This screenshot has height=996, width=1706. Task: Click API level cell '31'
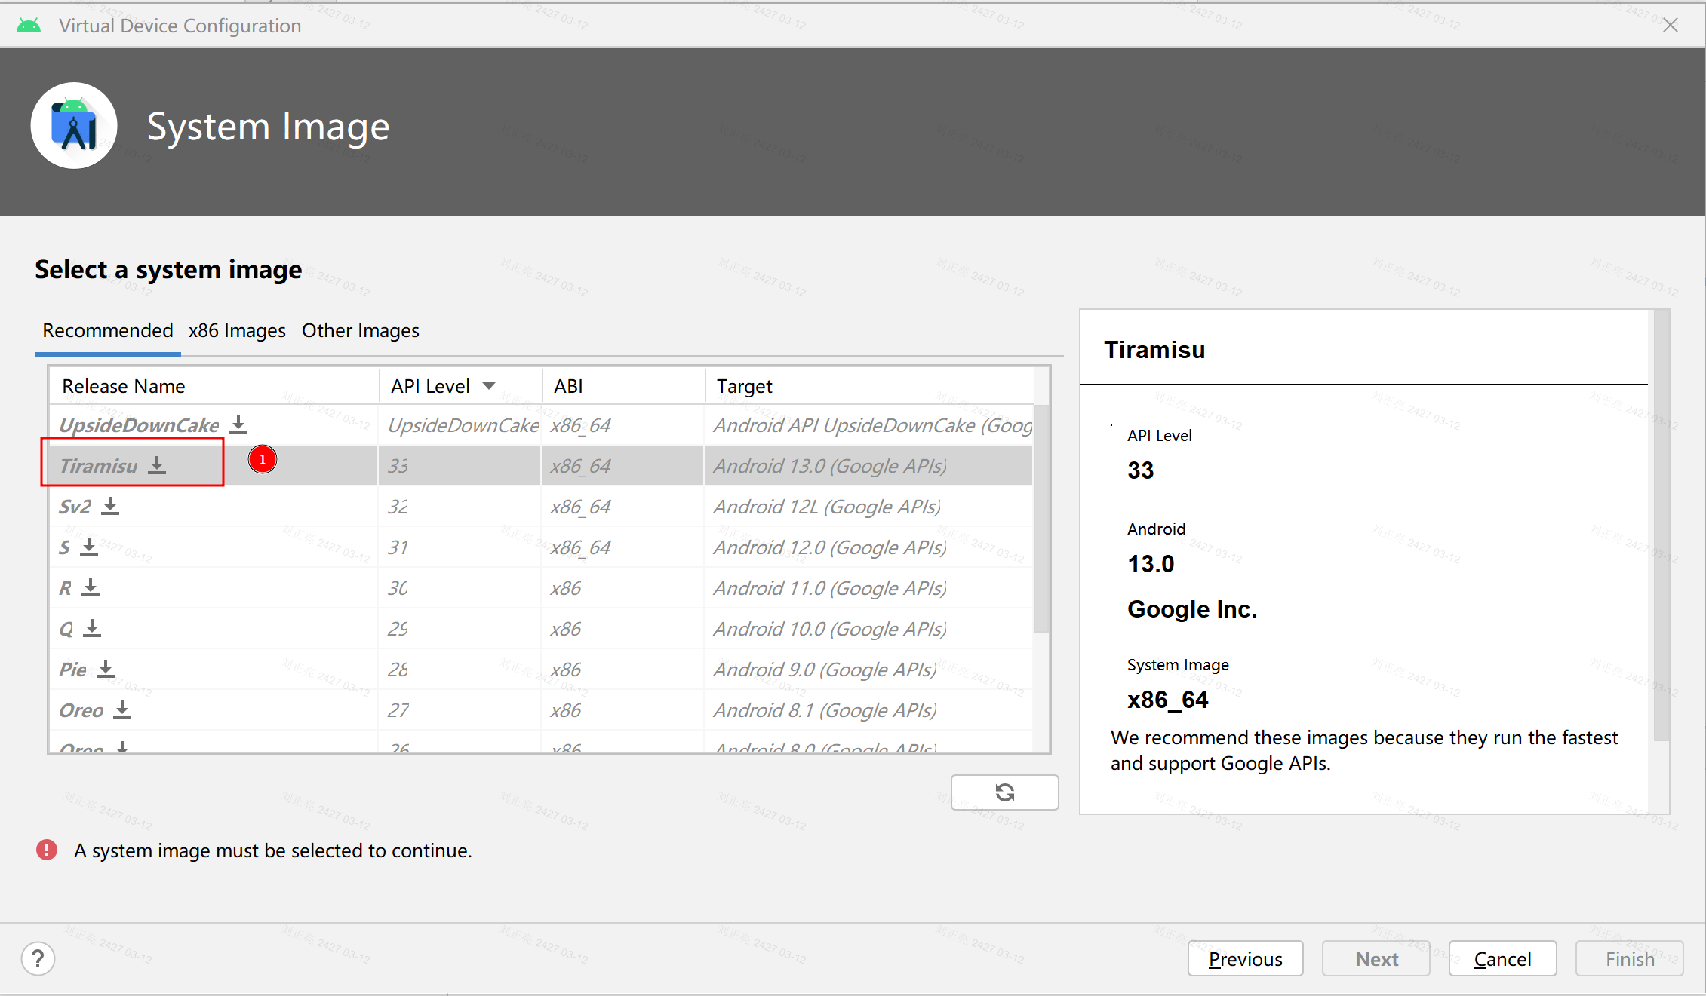460,547
